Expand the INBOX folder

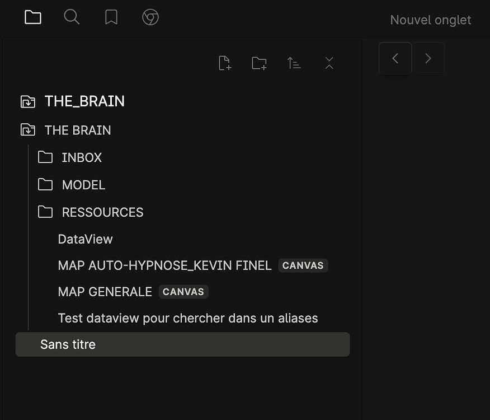[x=81, y=157]
